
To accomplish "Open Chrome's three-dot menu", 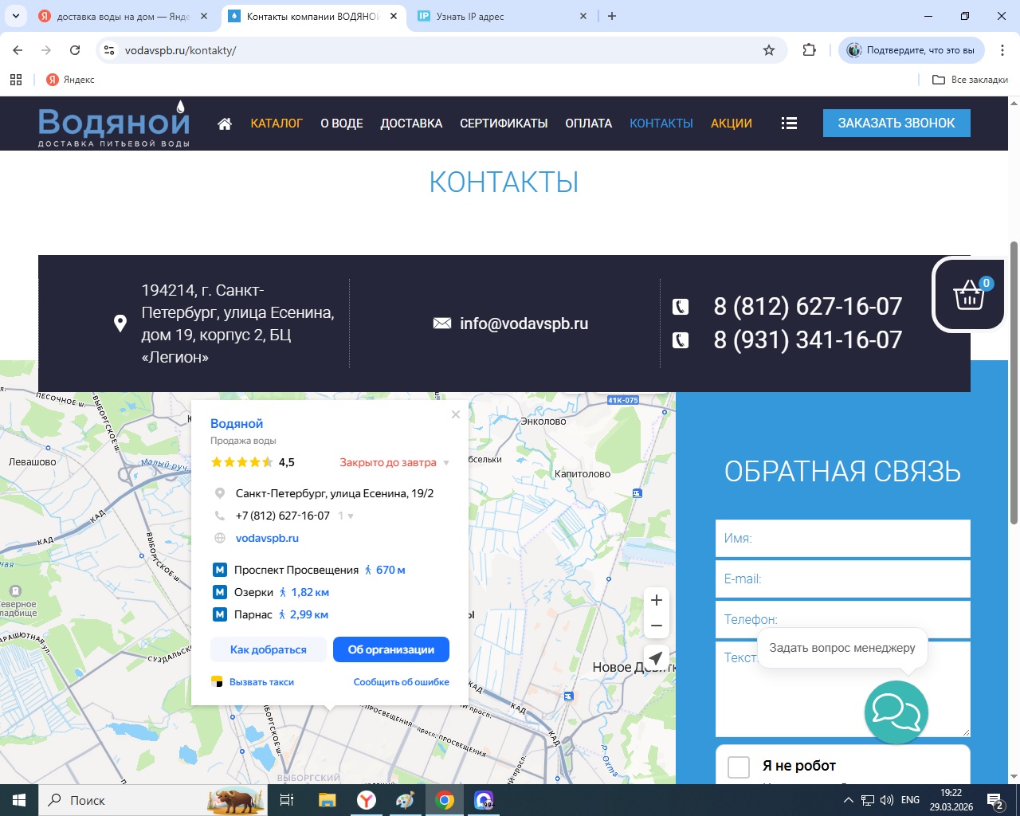I will [x=1002, y=50].
